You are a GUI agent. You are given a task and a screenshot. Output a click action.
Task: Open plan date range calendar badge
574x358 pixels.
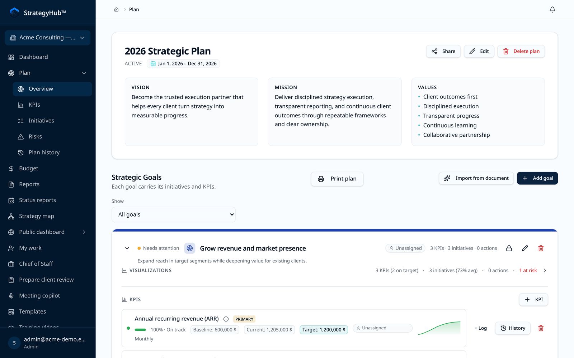[x=183, y=64]
